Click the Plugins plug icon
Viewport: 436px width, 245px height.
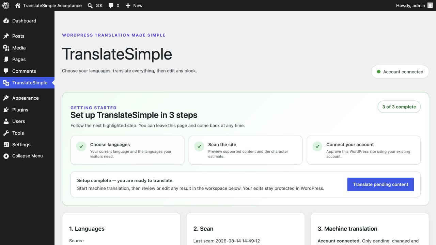(6, 110)
